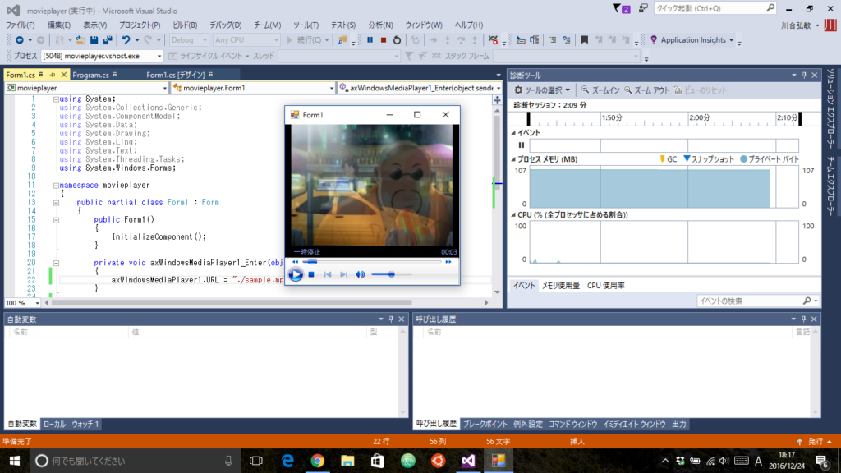Click the Undo arrow in the toolbar
The height and width of the screenshot is (473, 841).
(x=126, y=39)
